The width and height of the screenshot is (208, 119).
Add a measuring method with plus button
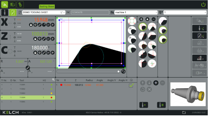click(141, 19)
